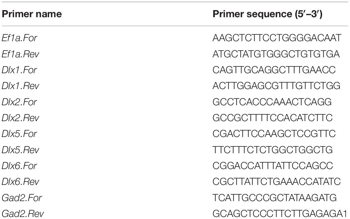Click the 'Primer name' column header
This screenshot has width=350, height=219.
point(32,14)
